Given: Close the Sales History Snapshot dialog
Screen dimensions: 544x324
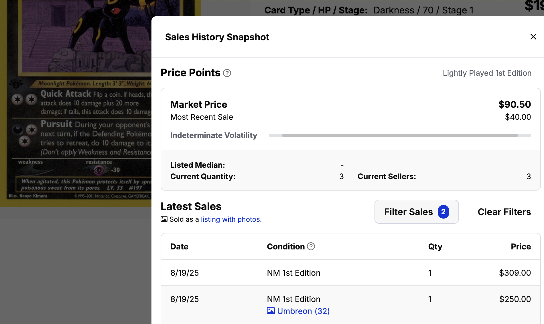Looking at the screenshot, I should pyautogui.click(x=533, y=37).
